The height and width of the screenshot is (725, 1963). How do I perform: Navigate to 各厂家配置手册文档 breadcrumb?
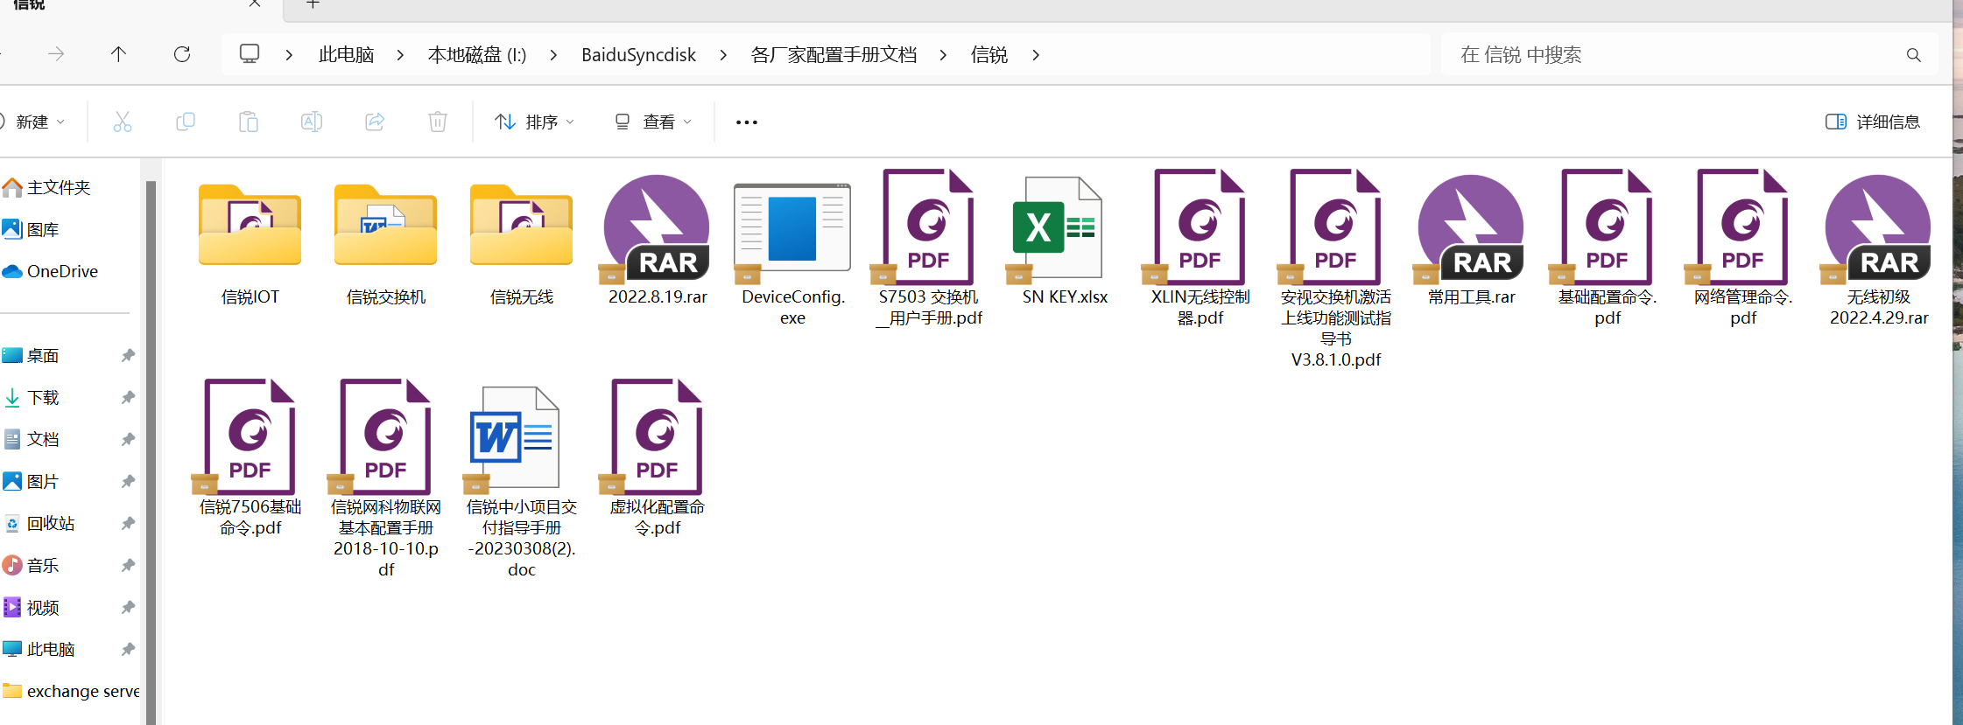[834, 54]
